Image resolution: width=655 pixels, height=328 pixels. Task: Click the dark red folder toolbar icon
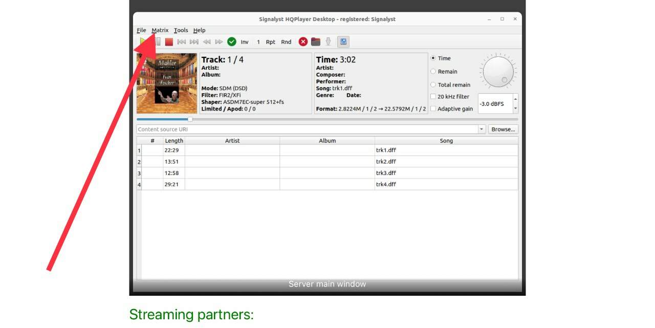coord(316,42)
